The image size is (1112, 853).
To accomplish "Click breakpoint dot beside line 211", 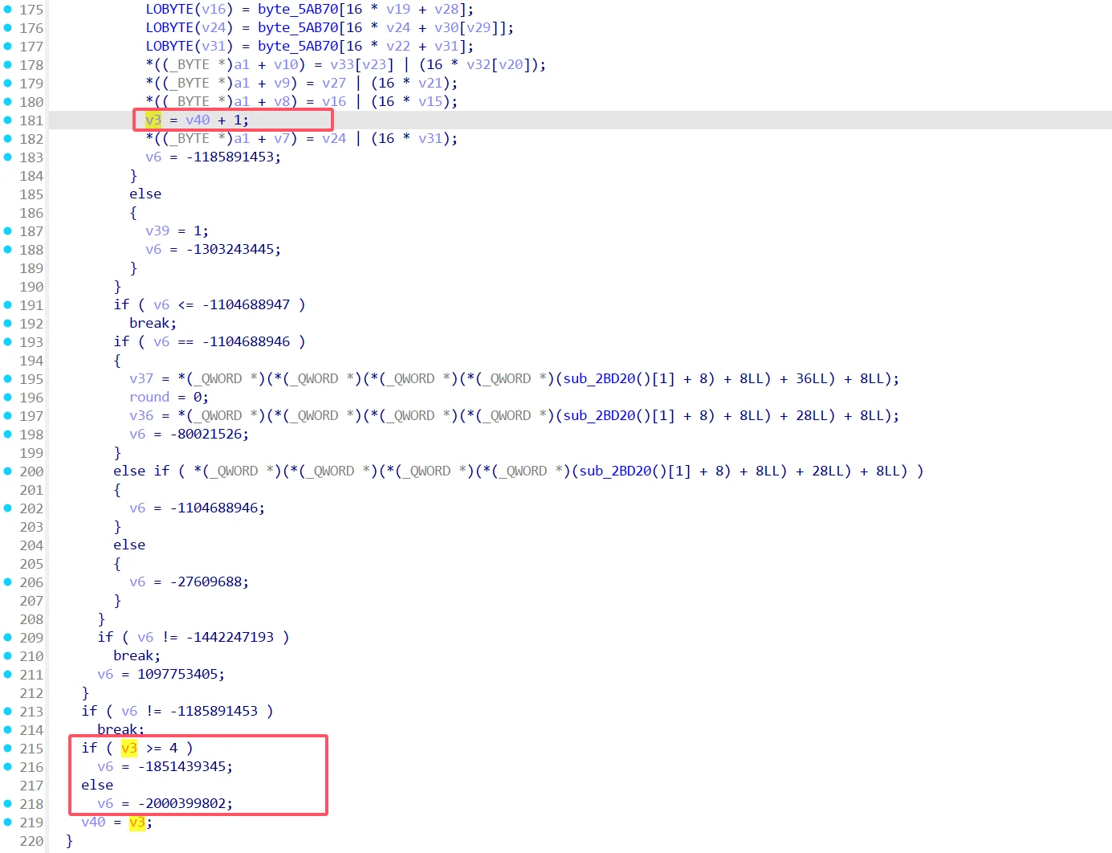I will click(x=8, y=675).
